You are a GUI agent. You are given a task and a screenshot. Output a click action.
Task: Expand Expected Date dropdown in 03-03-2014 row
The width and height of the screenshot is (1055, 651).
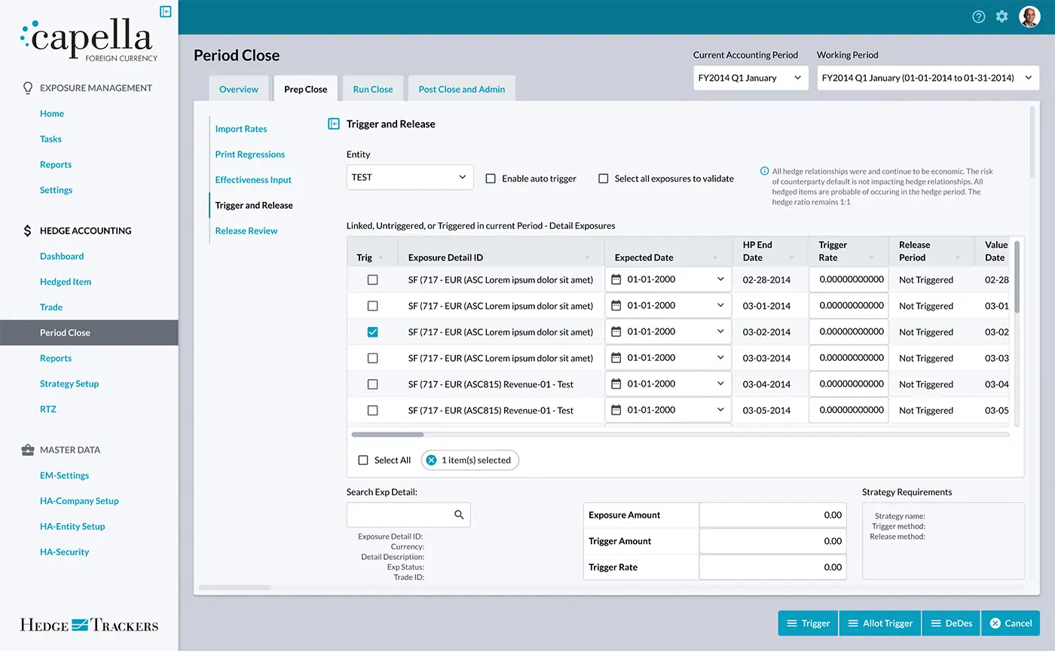pos(720,358)
